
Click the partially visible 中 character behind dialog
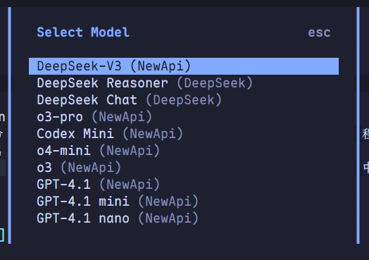pyautogui.click(x=366, y=168)
